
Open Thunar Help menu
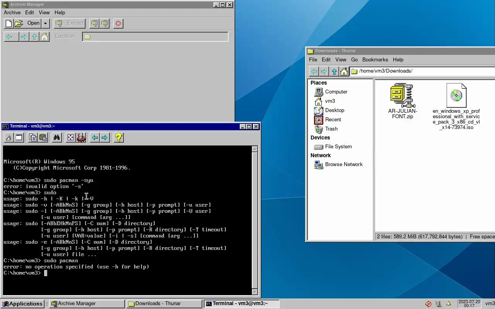click(x=398, y=59)
